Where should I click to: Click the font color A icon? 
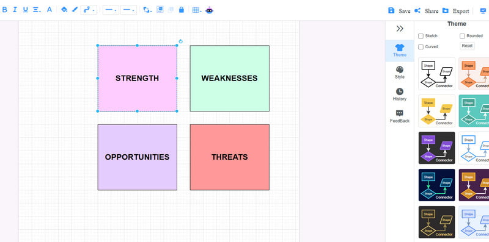[50, 10]
